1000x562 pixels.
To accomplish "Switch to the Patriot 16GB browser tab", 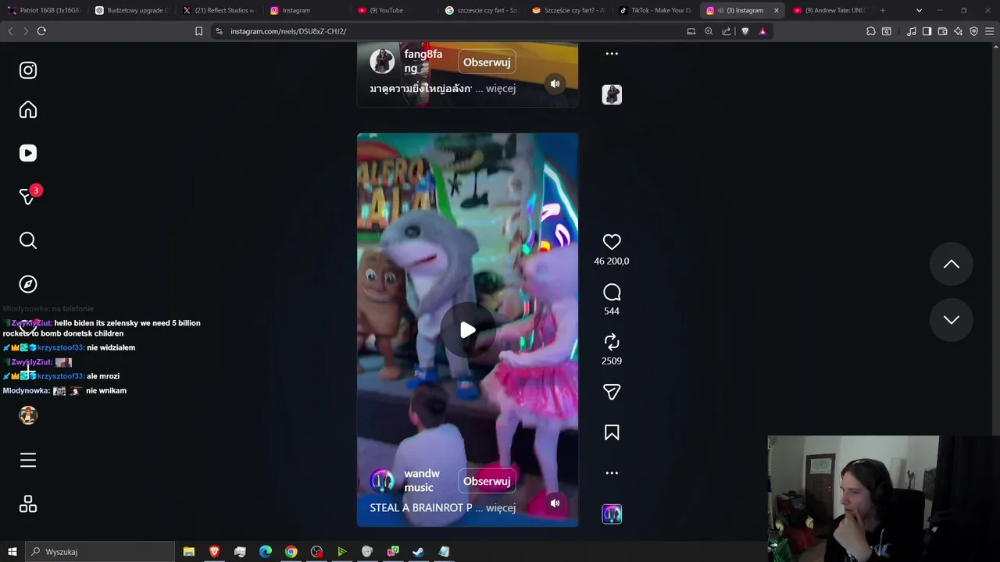I will (44, 10).
